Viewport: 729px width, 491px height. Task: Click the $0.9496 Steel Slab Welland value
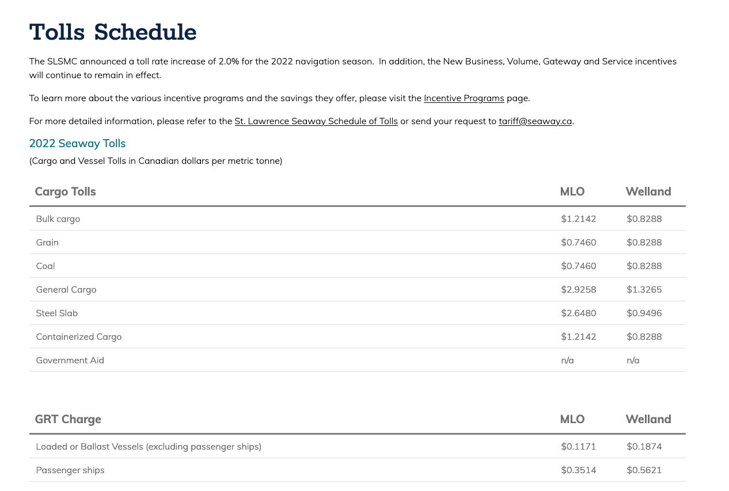[x=644, y=313]
